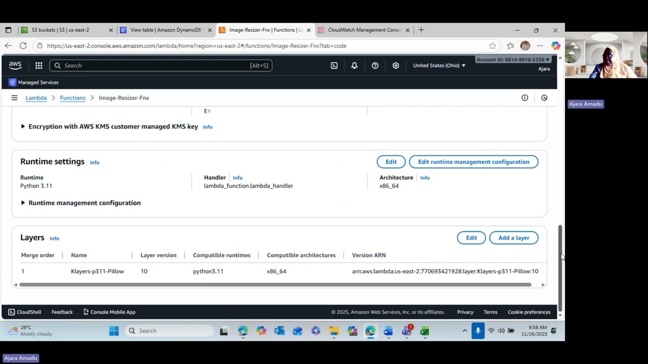
Task: Open the CloudShell icon in the top bar
Action: pos(334,65)
